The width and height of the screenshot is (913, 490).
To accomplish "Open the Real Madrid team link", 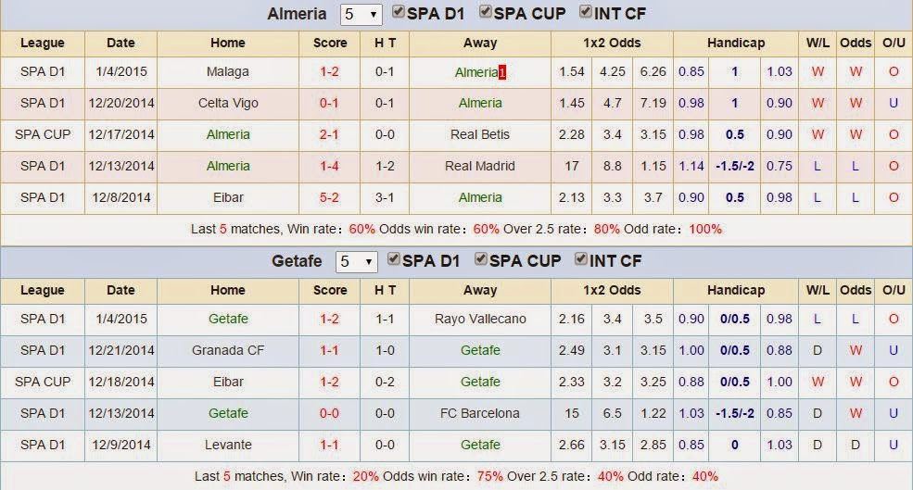I will point(480,167).
